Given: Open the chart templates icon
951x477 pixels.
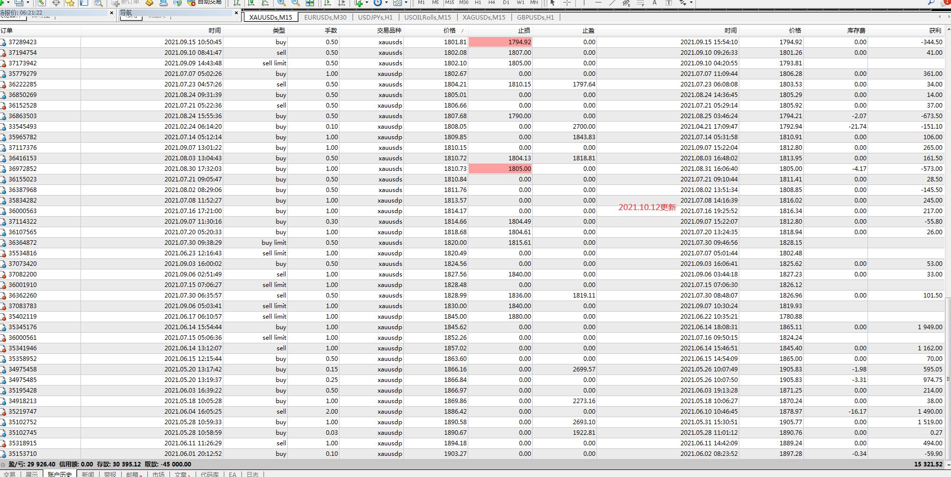Looking at the screenshot, I should (x=397, y=3).
